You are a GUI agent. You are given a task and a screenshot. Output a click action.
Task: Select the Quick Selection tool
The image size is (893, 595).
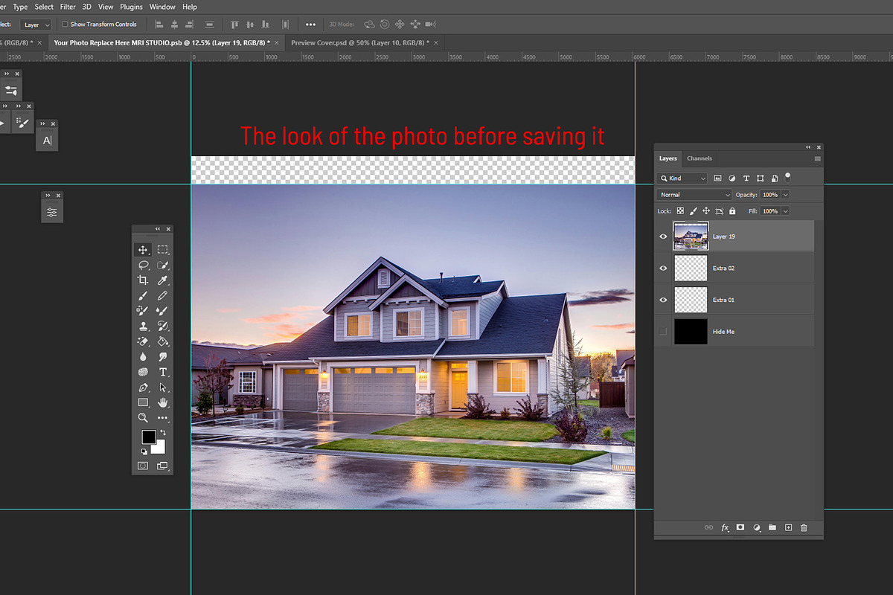click(x=163, y=266)
